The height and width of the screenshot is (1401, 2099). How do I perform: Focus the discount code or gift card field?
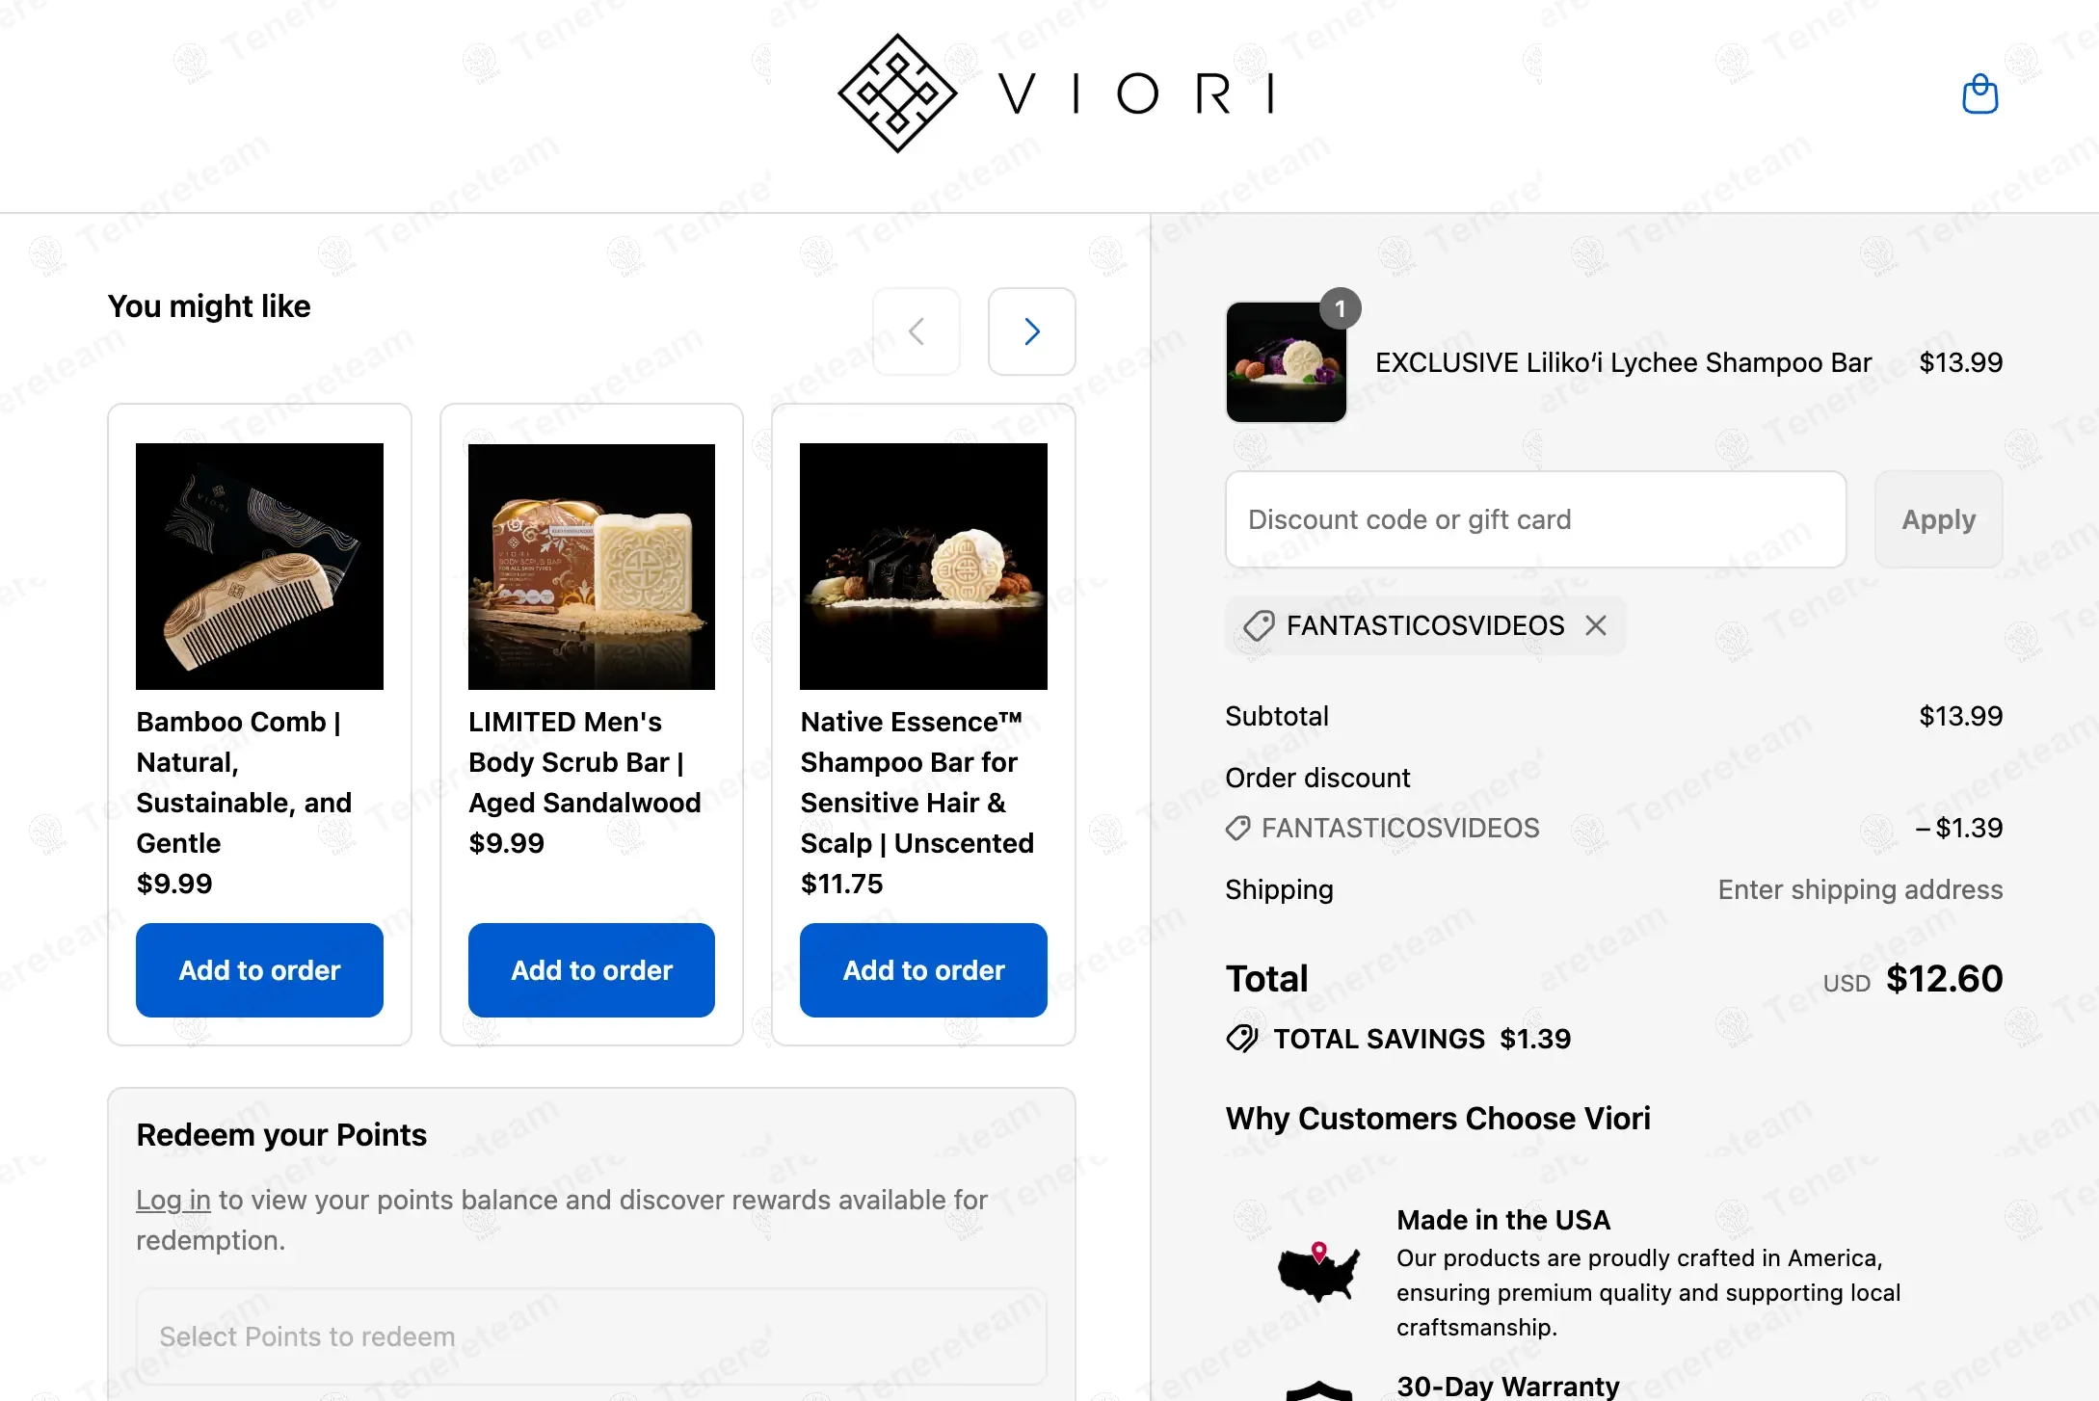(1535, 519)
